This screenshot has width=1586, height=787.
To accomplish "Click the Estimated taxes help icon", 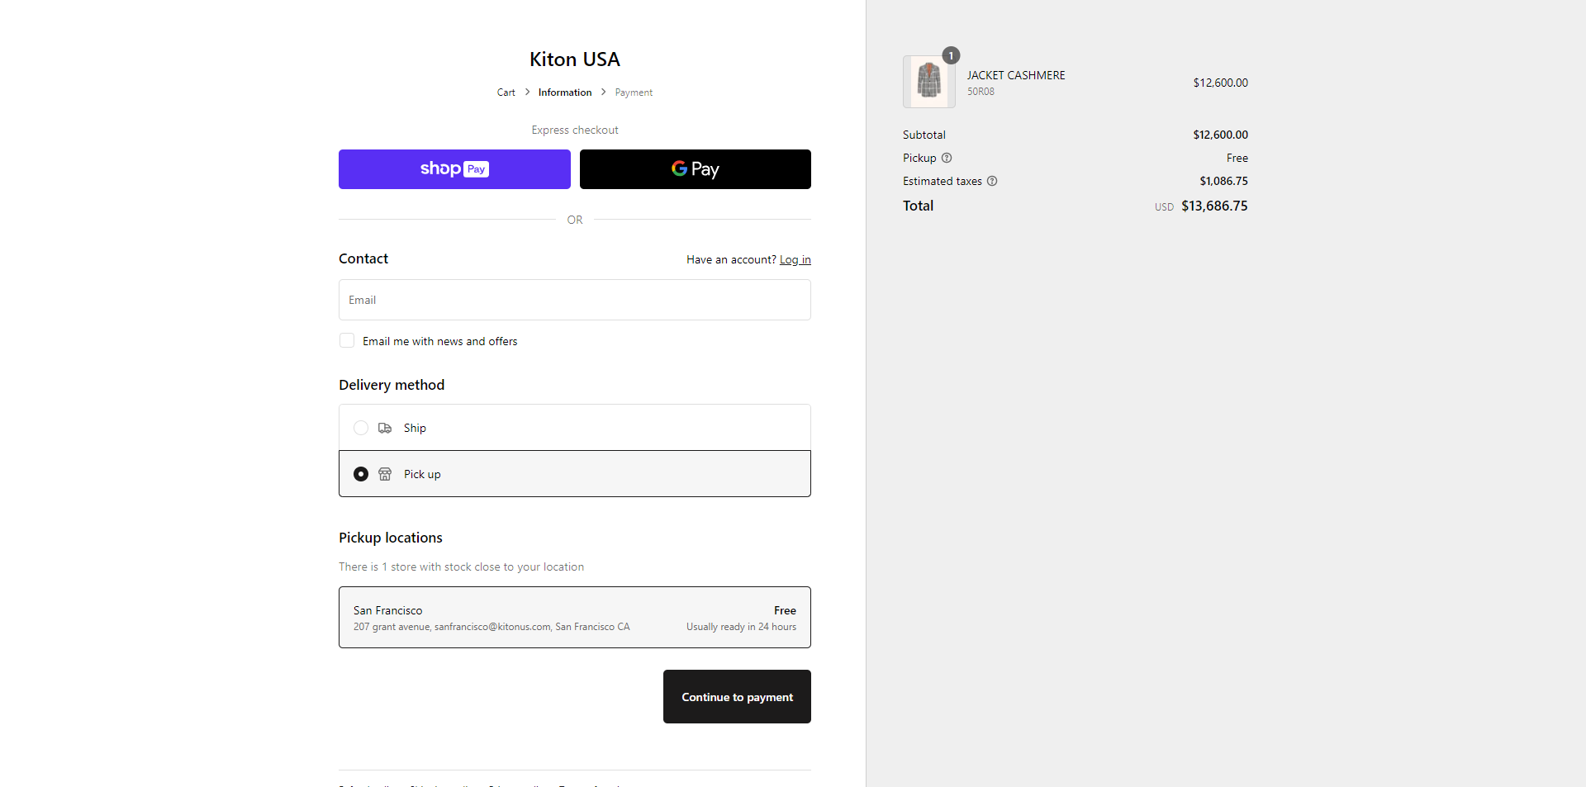I will [x=992, y=181].
